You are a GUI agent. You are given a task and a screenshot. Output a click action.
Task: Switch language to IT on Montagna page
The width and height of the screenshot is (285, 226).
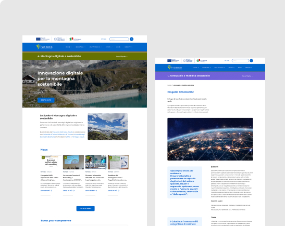tap(102, 39)
